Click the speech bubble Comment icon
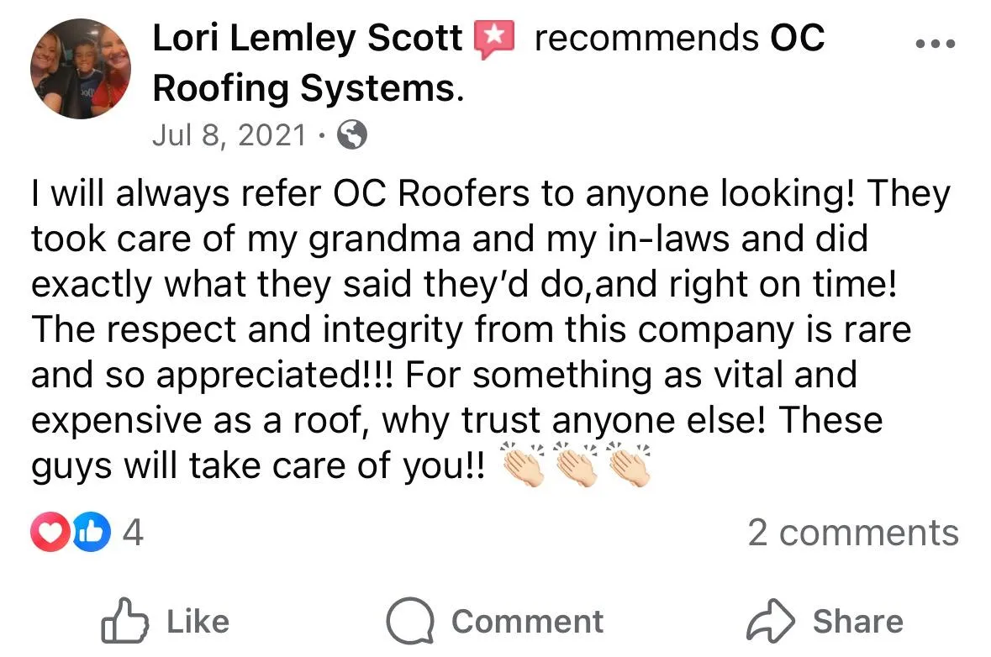Screen dimensions: 991x657 410,620
